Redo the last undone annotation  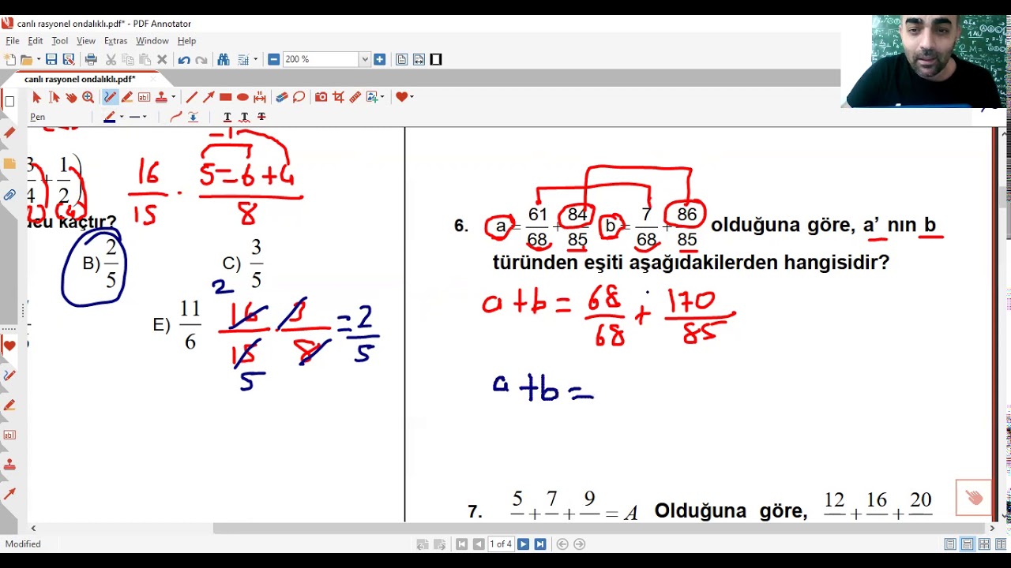[x=201, y=59]
